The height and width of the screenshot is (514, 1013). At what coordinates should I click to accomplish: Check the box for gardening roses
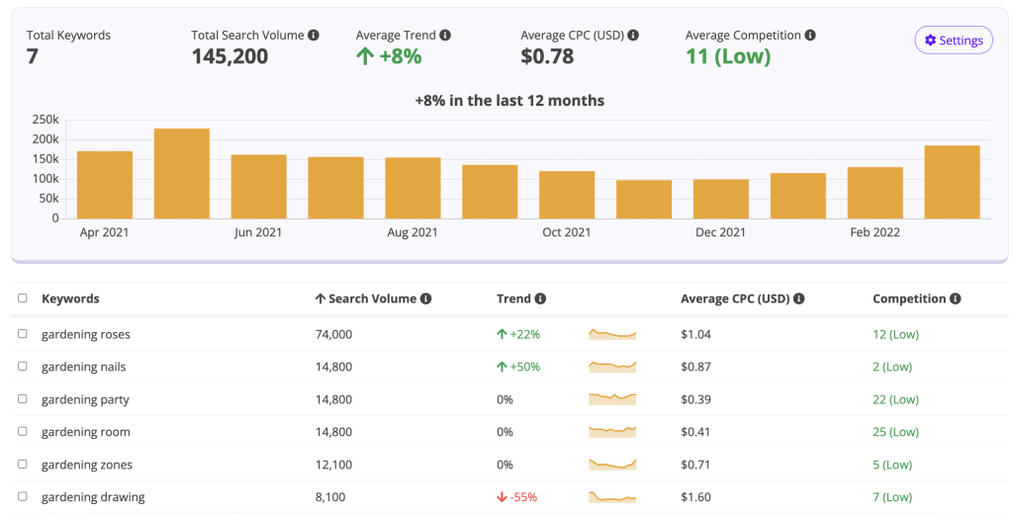pyautogui.click(x=23, y=334)
